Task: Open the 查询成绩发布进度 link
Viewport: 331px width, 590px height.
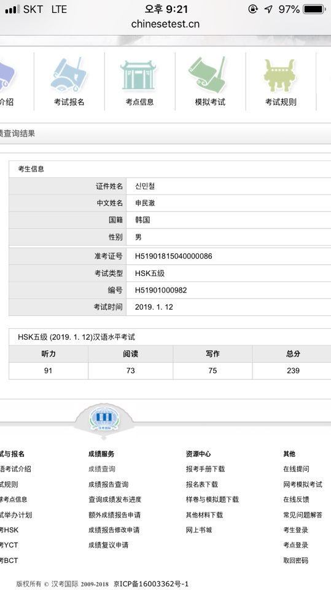Action: [115, 499]
